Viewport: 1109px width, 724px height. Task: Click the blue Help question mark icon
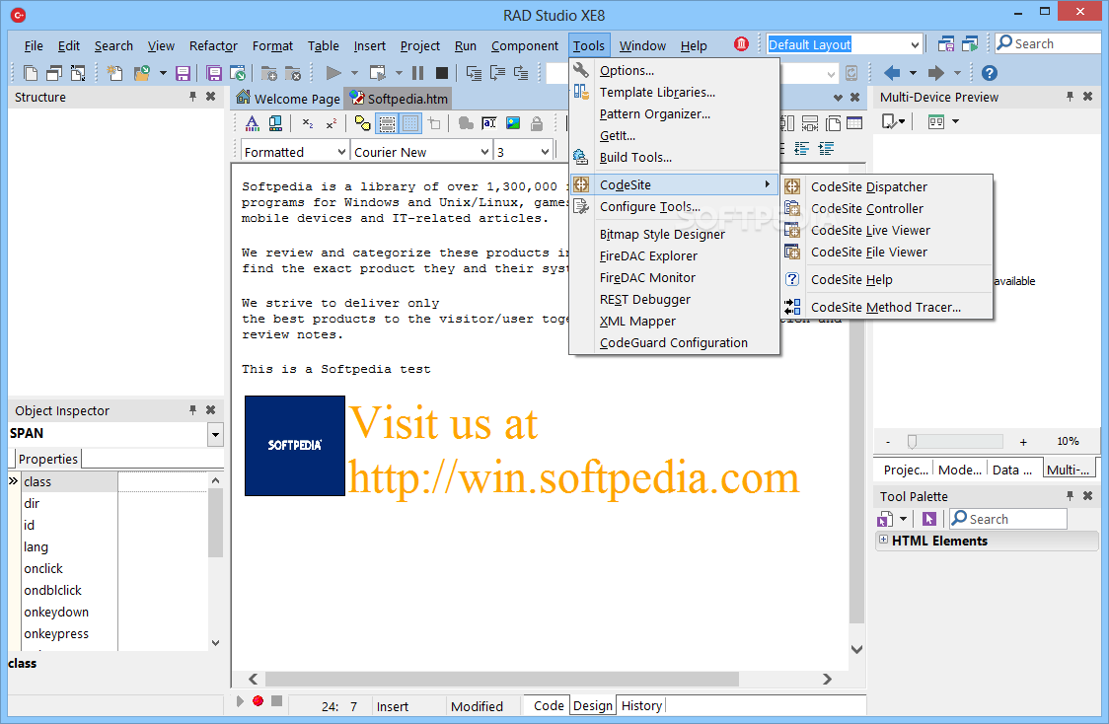click(990, 73)
